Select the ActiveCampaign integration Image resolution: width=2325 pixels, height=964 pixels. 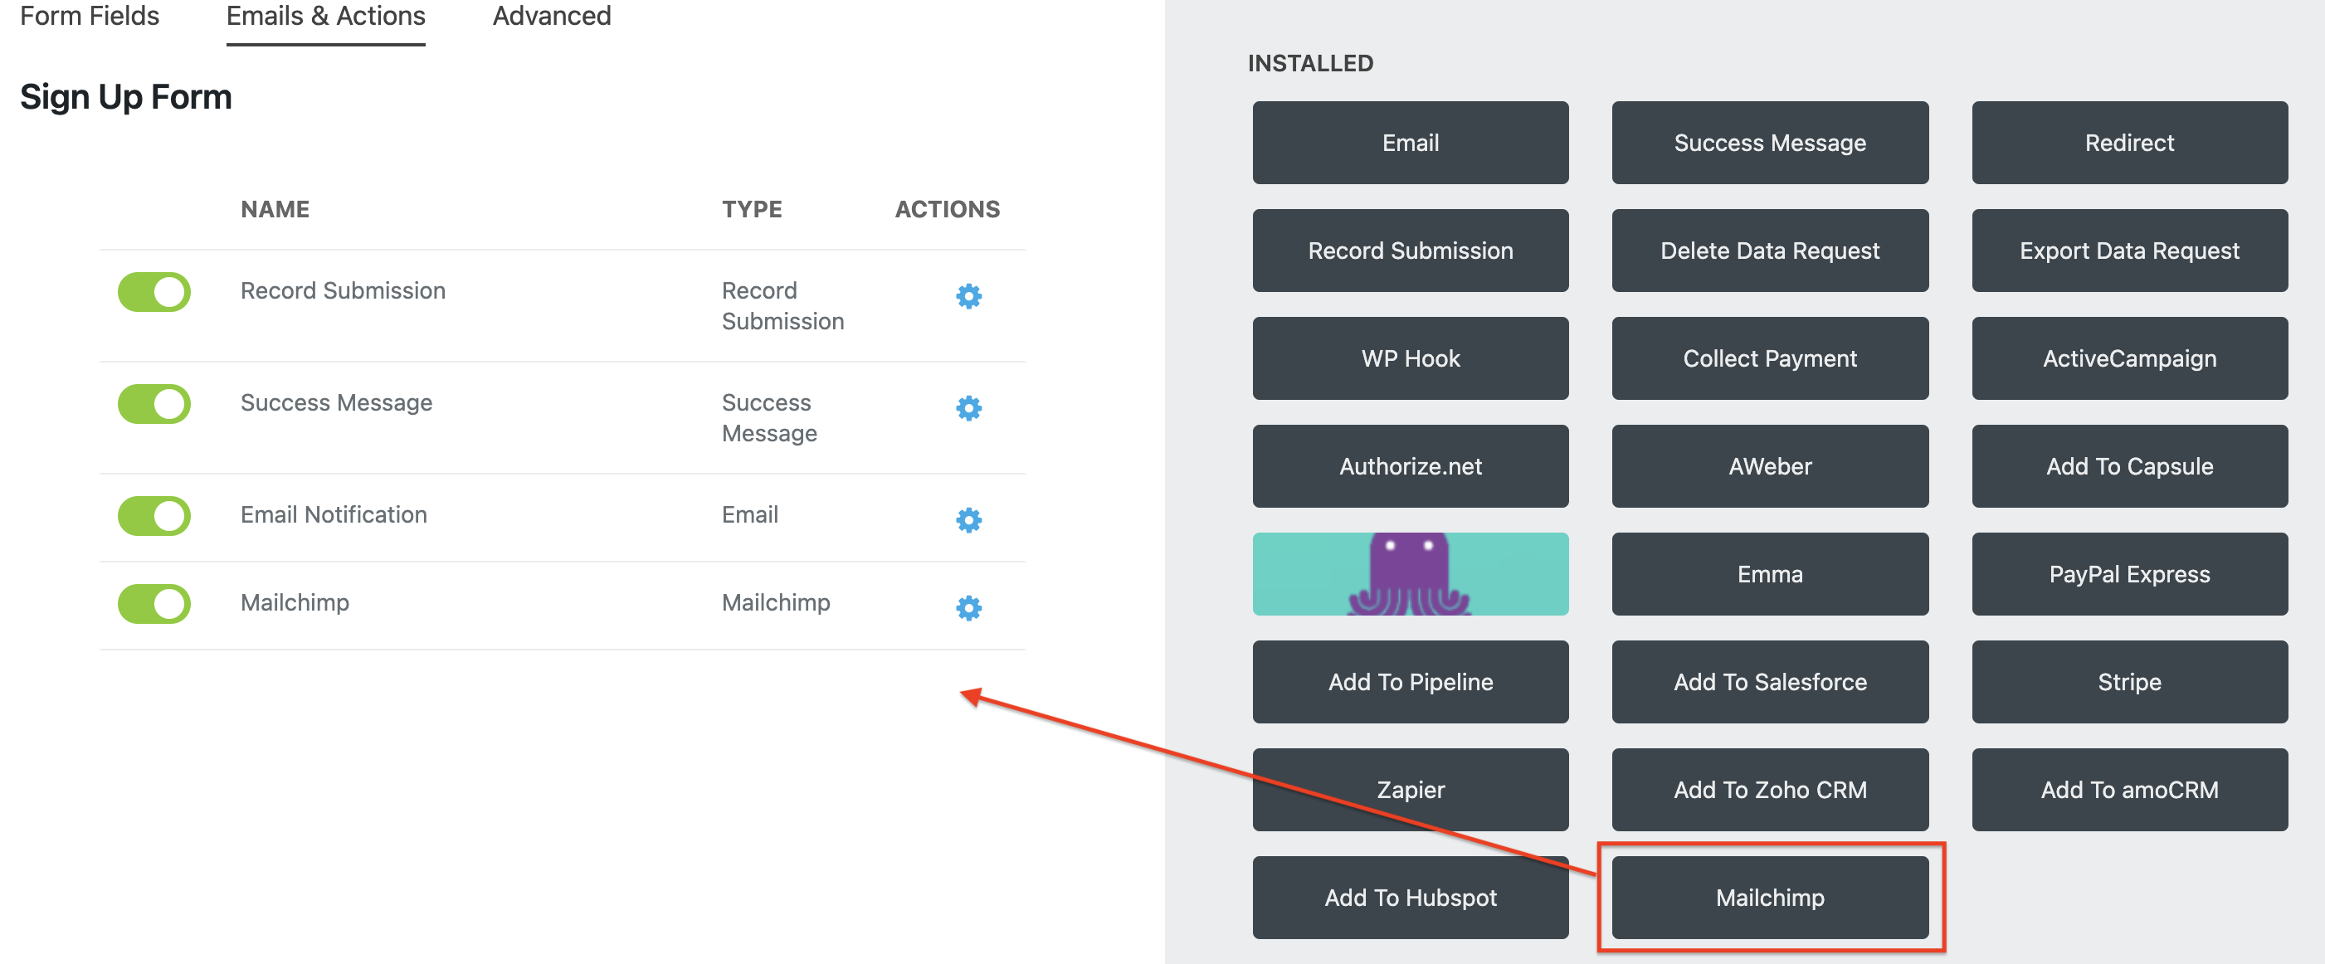[2129, 358]
